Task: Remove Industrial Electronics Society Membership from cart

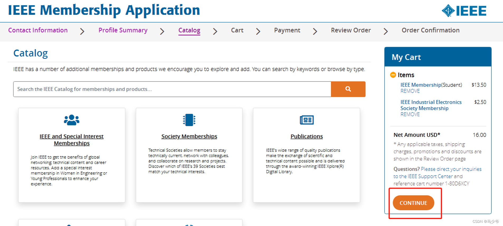Action: point(410,114)
